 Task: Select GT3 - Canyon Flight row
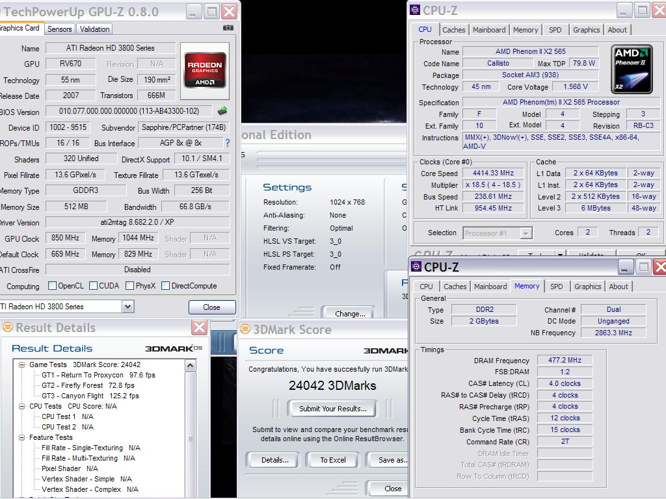pos(90,396)
